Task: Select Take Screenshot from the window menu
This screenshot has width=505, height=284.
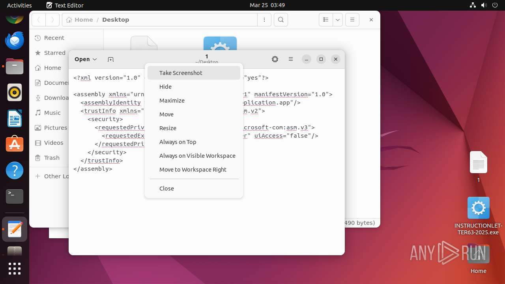Action: [194, 73]
